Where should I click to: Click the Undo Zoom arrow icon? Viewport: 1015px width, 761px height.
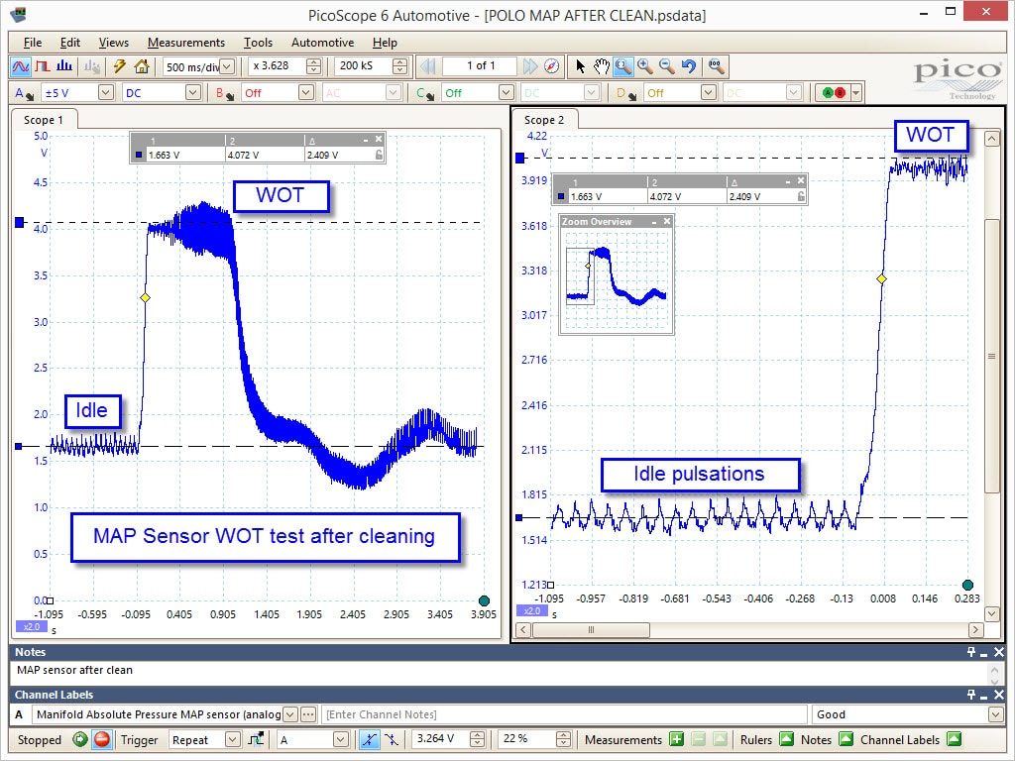689,66
